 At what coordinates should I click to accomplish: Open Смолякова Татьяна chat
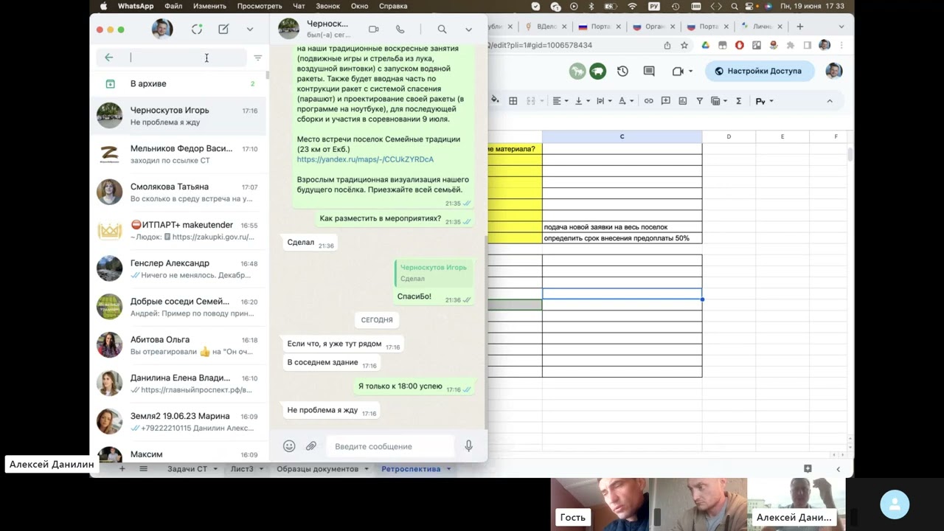pos(178,192)
